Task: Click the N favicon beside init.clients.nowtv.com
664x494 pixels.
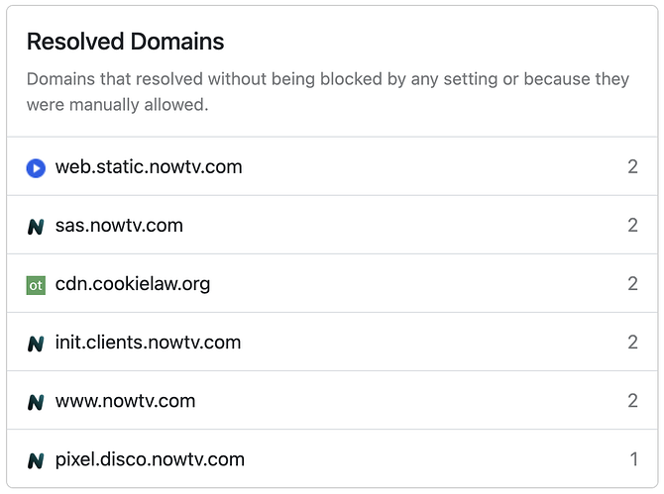Action: pos(36,344)
